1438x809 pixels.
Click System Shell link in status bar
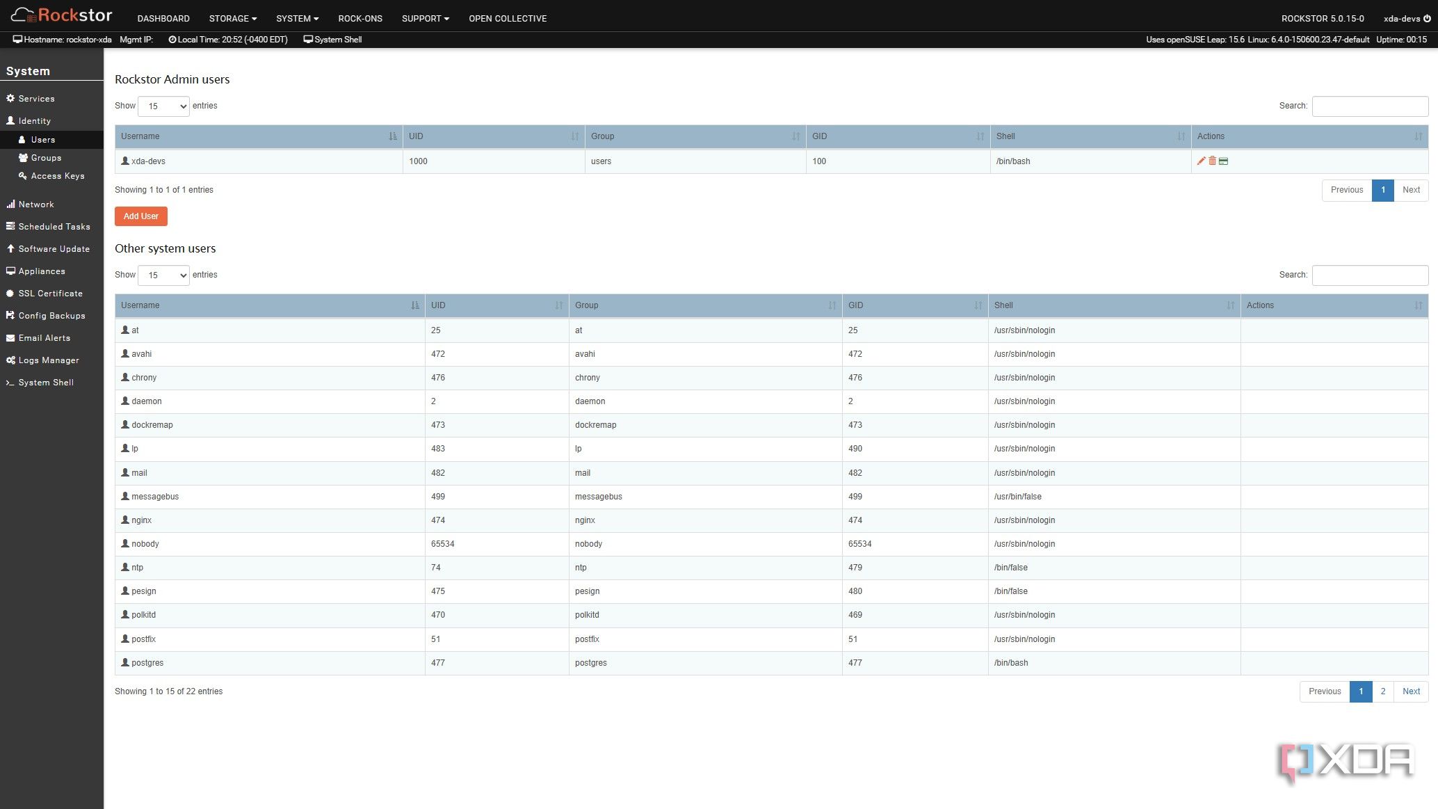[x=332, y=40]
